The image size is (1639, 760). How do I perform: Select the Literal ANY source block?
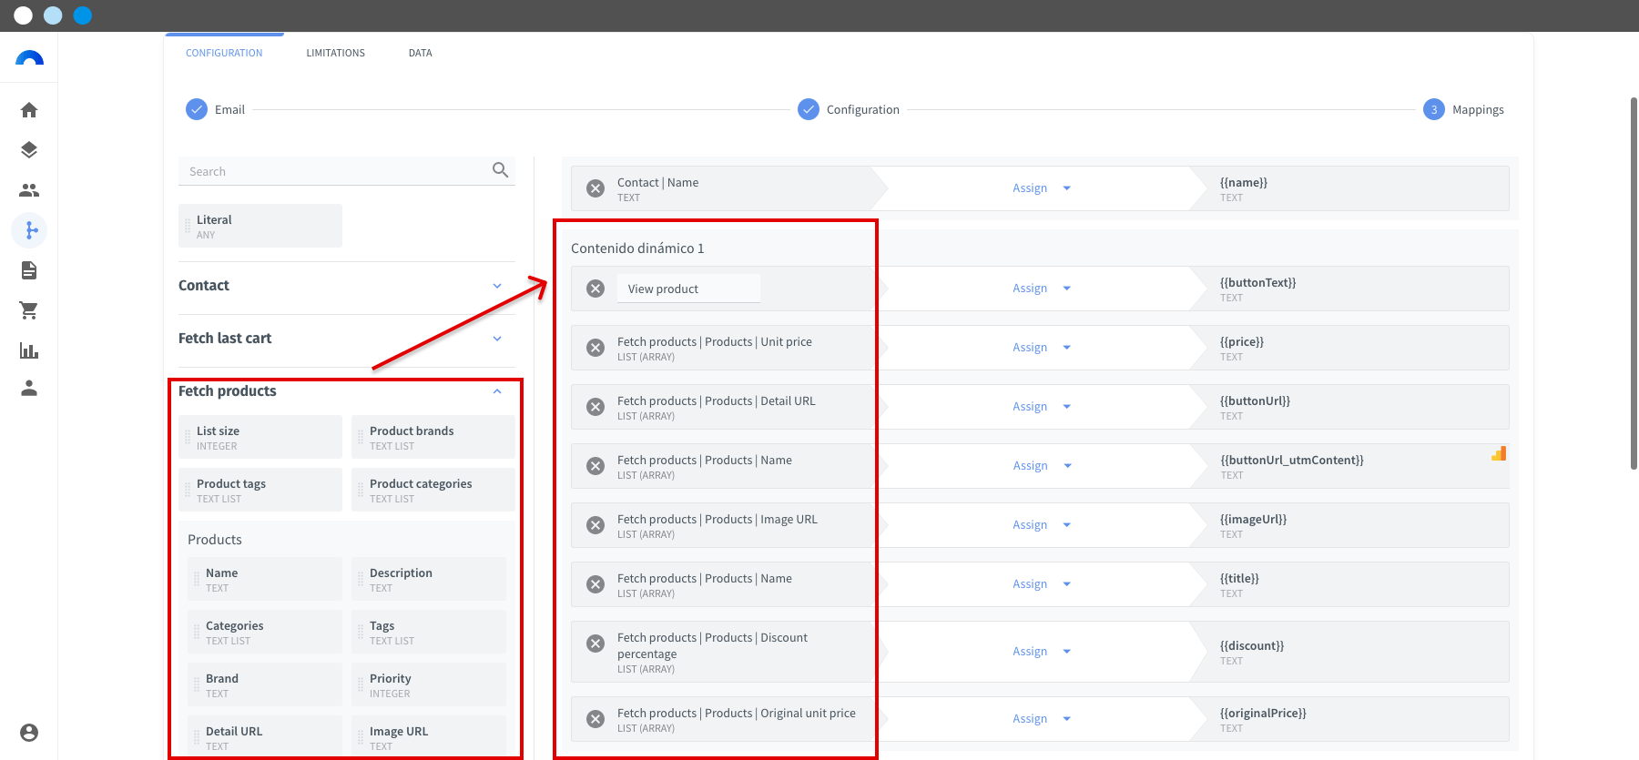coord(260,226)
